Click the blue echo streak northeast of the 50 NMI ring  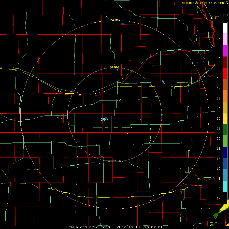(164, 82)
